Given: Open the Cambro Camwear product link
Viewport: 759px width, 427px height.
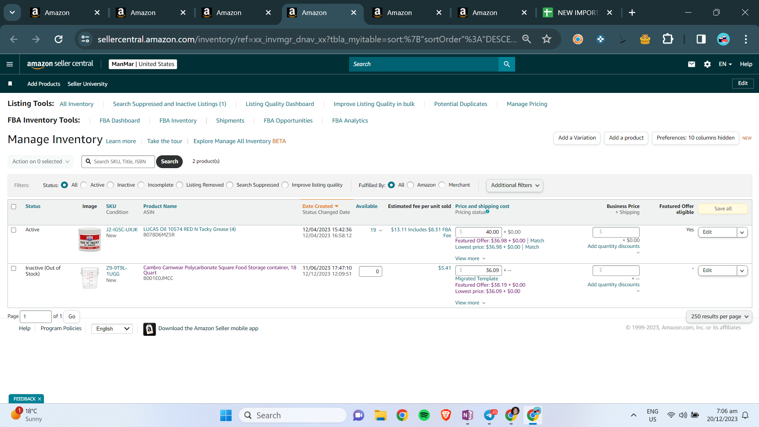Looking at the screenshot, I should tap(220, 270).
